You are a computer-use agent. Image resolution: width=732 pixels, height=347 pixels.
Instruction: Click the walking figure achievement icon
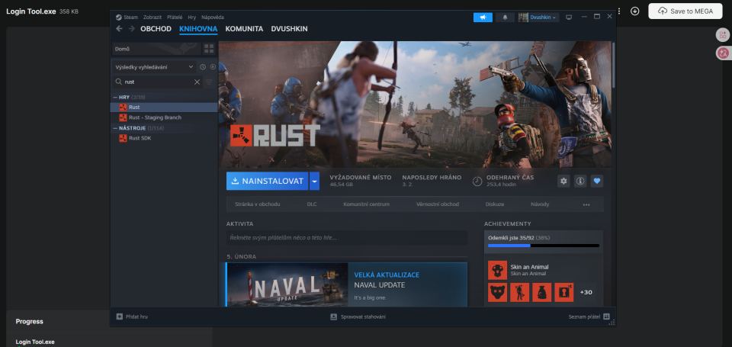(519, 292)
